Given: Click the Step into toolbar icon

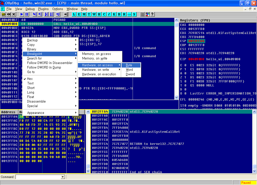Looking at the screenshot, I should coord(35,14).
